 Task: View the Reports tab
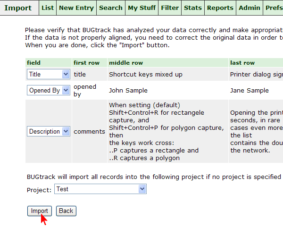[220, 8]
